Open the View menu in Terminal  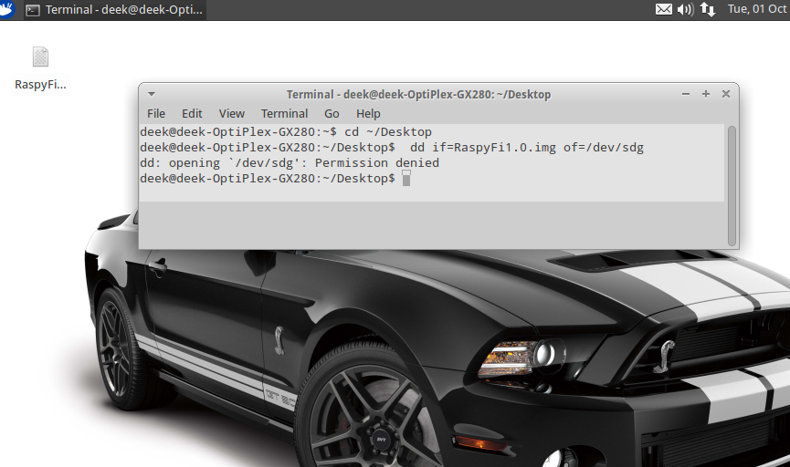pos(232,114)
